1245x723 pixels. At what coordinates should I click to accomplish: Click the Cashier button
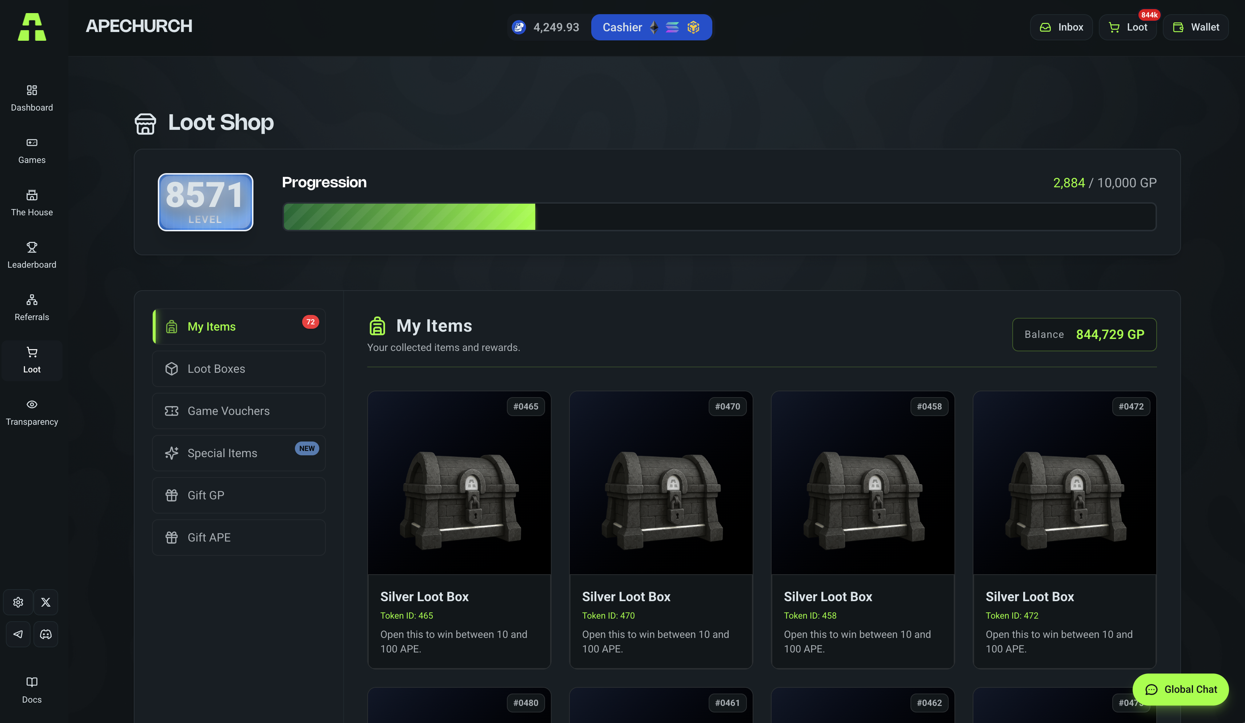[x=650, y=27]
